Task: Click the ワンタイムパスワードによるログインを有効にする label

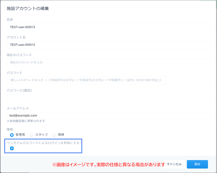Action: (x=43, y=143)
